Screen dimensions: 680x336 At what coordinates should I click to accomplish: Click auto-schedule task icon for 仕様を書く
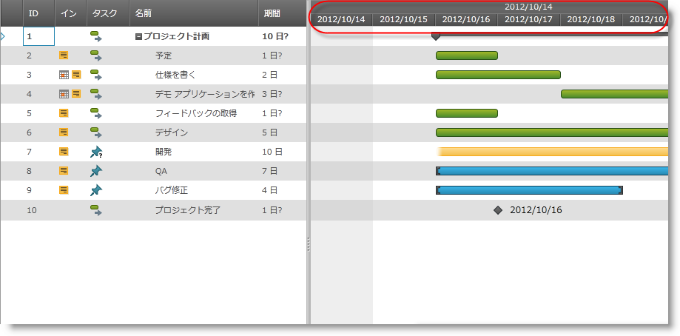point(96,75)
